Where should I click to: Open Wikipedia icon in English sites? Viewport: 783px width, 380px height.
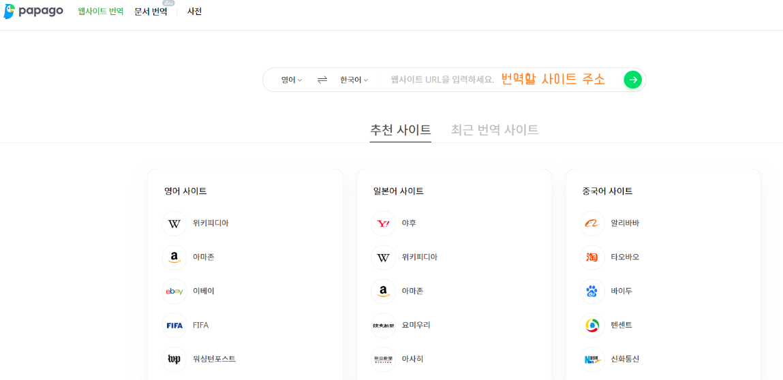(x=174, y=223)
